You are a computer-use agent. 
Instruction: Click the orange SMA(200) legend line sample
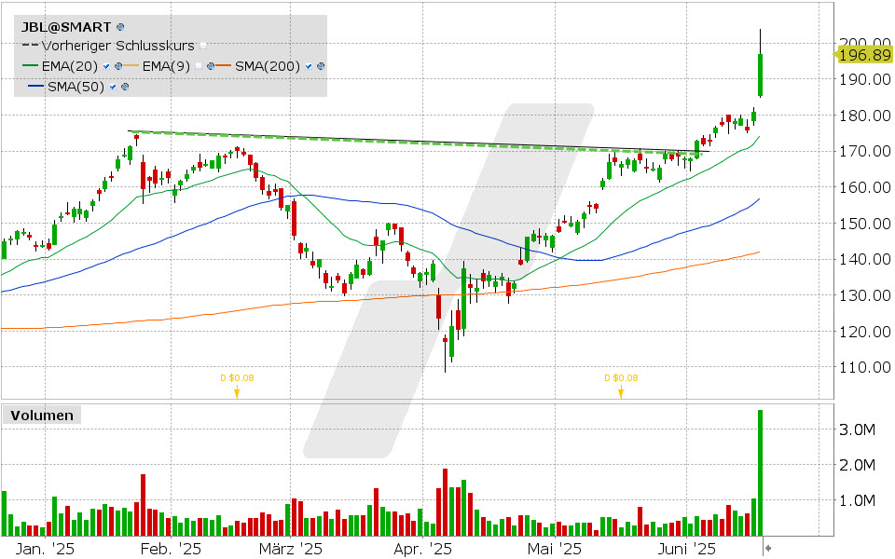pyautogui.click(x=224, y=66)
